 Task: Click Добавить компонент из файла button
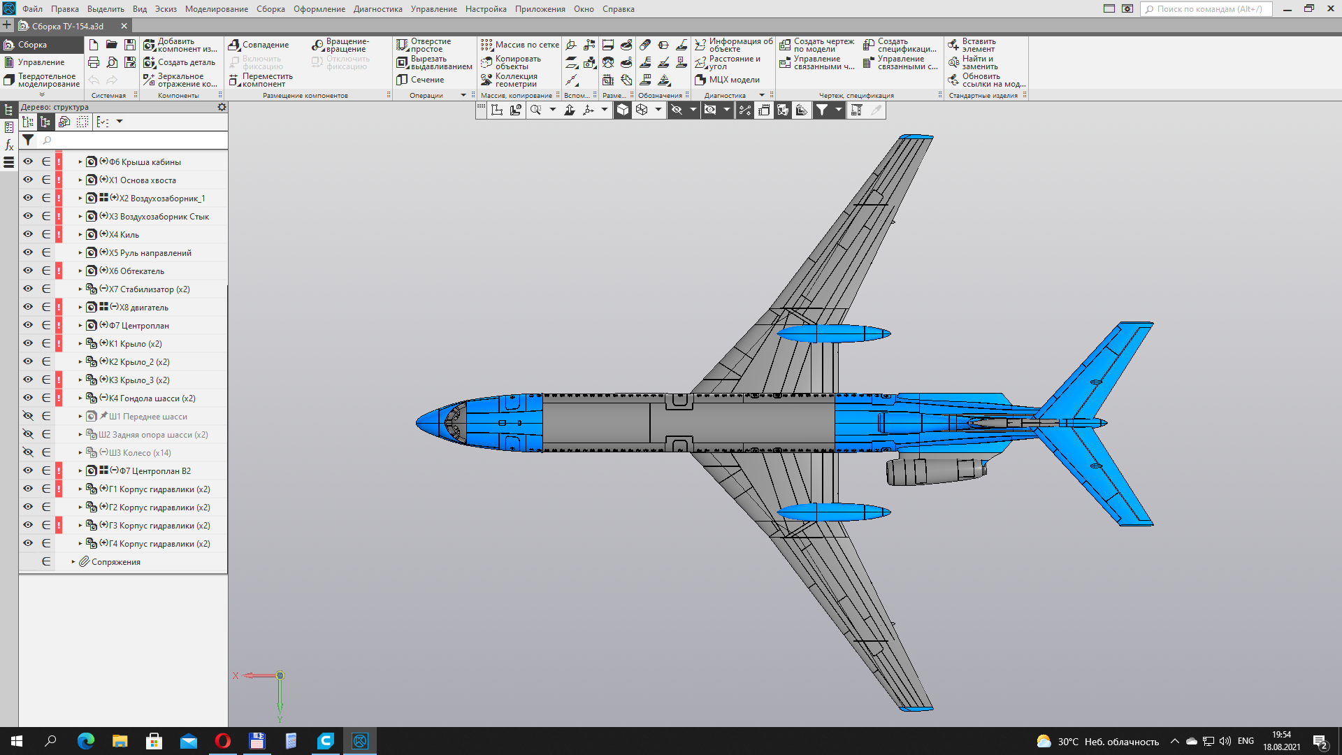pyautogui.click(x=180, y=45)
